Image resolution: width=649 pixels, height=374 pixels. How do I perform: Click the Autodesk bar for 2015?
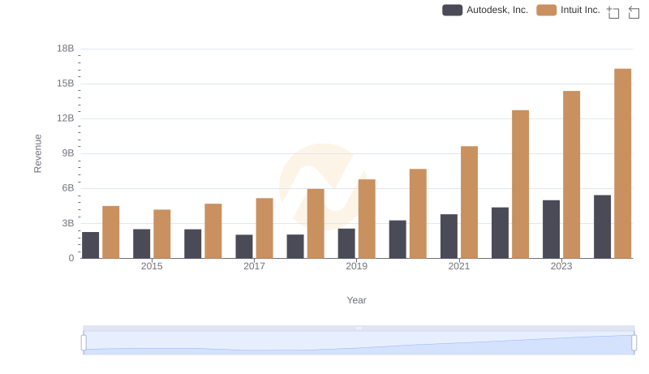141,243
